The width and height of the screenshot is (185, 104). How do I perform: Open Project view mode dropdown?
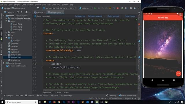[9, 12]
